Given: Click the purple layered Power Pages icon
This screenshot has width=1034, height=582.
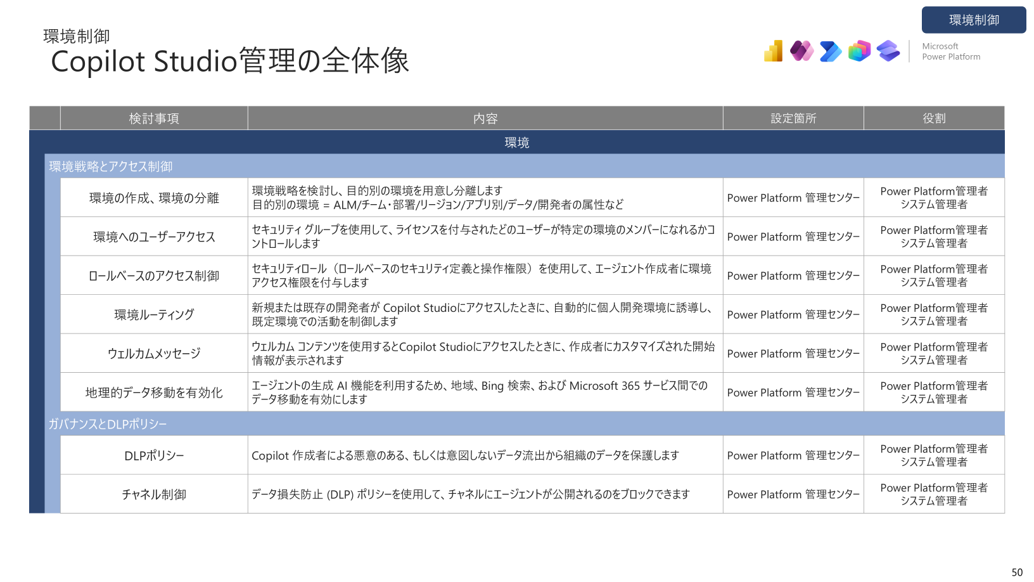Looking at the screenshot, I should (x=888, y=51).
